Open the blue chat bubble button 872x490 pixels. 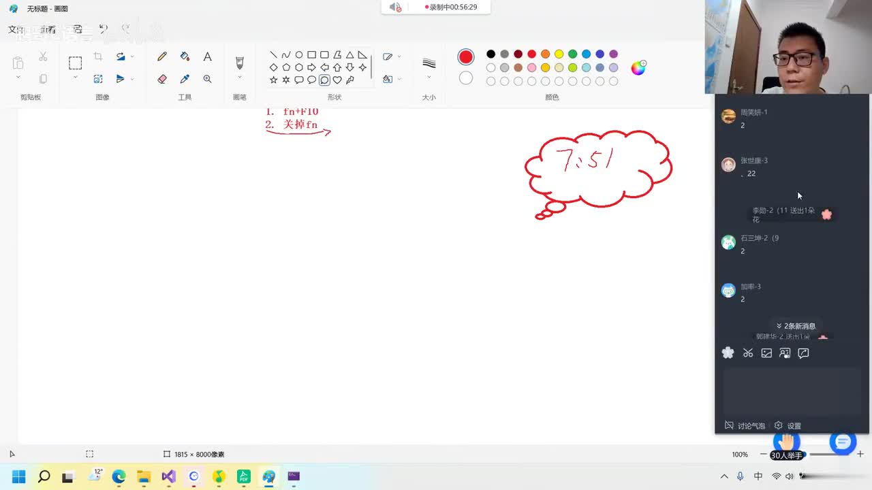[x=842, y=442]
